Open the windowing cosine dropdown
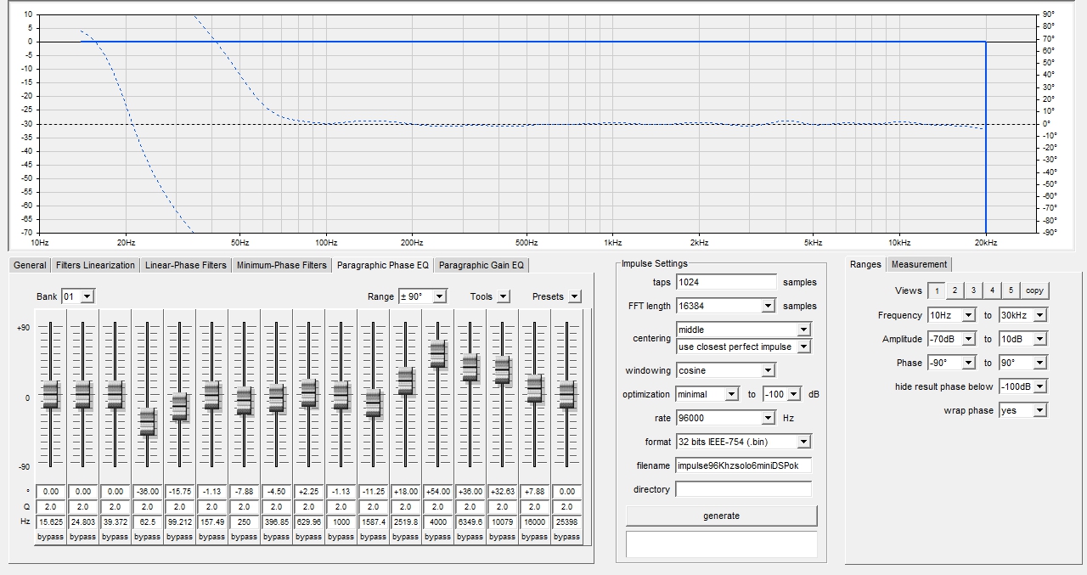The height and width of the screenshot is (575, 1087). tap(768, 370)
